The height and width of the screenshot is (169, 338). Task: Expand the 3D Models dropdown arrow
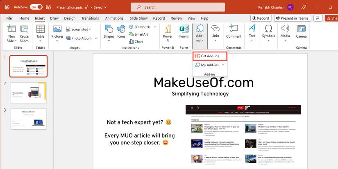pos(155,27)
